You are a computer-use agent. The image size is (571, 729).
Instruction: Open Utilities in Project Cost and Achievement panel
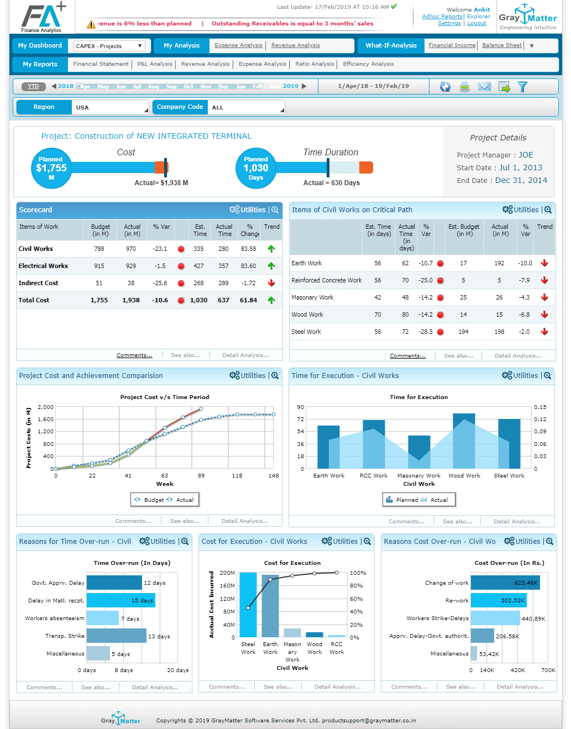[x=248, y=375]
